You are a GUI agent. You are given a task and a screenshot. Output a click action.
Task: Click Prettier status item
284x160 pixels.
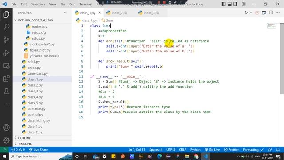point(231,150)
